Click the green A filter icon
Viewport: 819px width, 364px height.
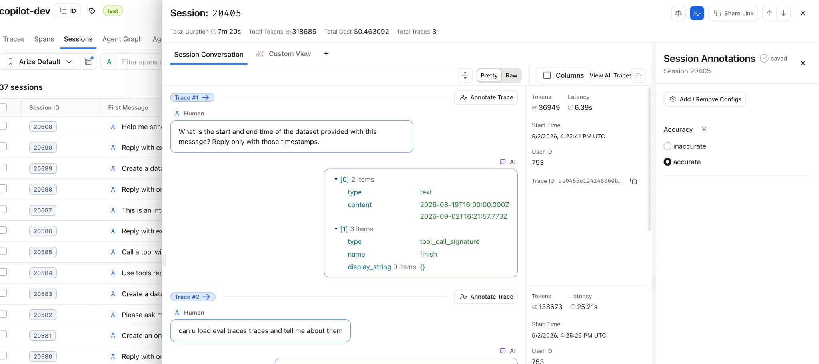[x=109, y=62]
